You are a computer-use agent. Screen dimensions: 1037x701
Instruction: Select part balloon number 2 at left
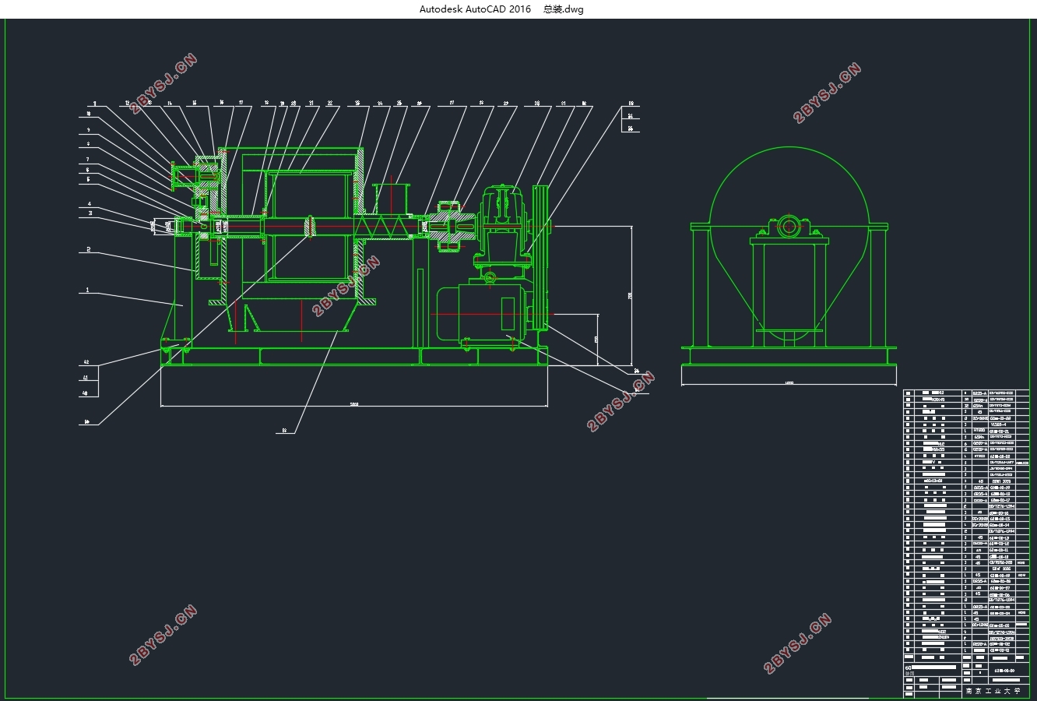89,249
